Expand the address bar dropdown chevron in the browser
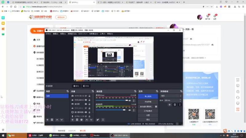This screenshot has width=246, height=138. (212, 7)
